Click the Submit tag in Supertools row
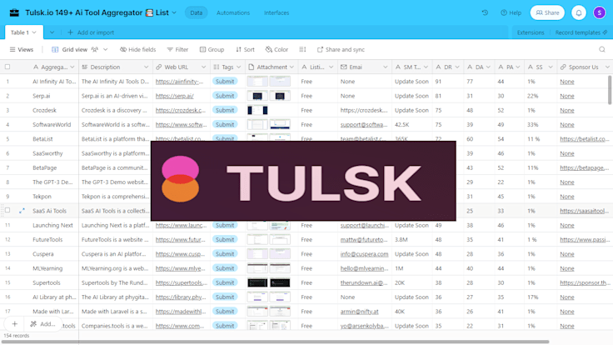 coord(225,282)
